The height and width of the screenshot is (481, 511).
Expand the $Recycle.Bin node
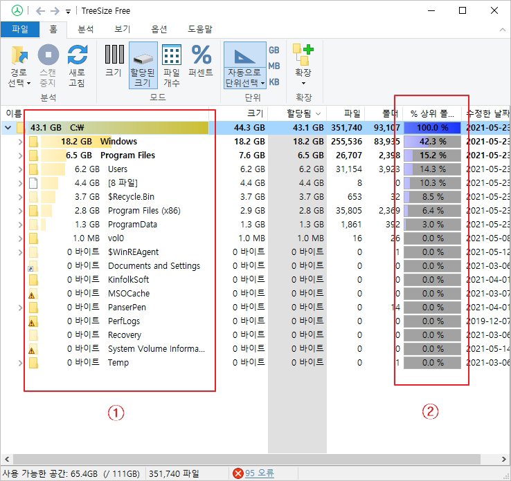click(20, 197)
